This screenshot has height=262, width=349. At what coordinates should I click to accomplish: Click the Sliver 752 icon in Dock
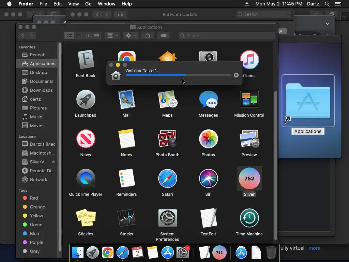tap(219, 252)
